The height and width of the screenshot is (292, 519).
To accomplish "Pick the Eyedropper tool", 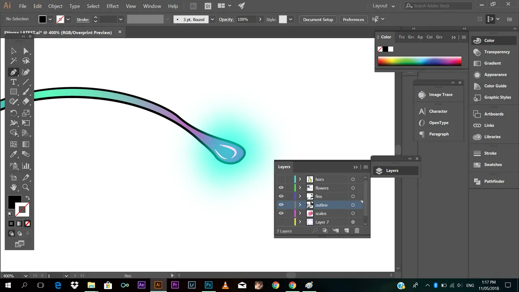I will click(13, 154).
